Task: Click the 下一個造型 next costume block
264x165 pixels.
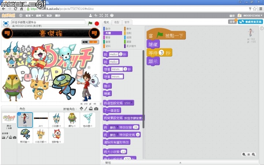Action: click(112, 110)
